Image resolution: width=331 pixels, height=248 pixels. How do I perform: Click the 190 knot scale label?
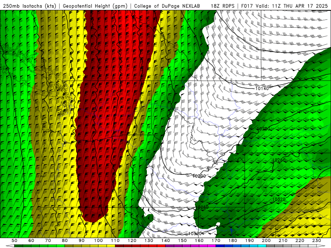point(249,241)
